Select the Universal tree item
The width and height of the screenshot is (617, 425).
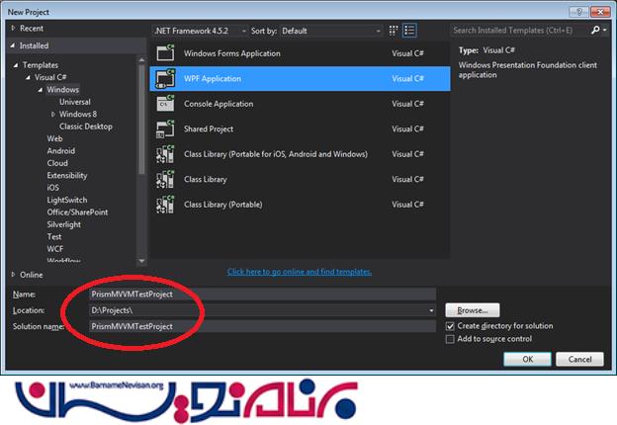pos(75,102)
